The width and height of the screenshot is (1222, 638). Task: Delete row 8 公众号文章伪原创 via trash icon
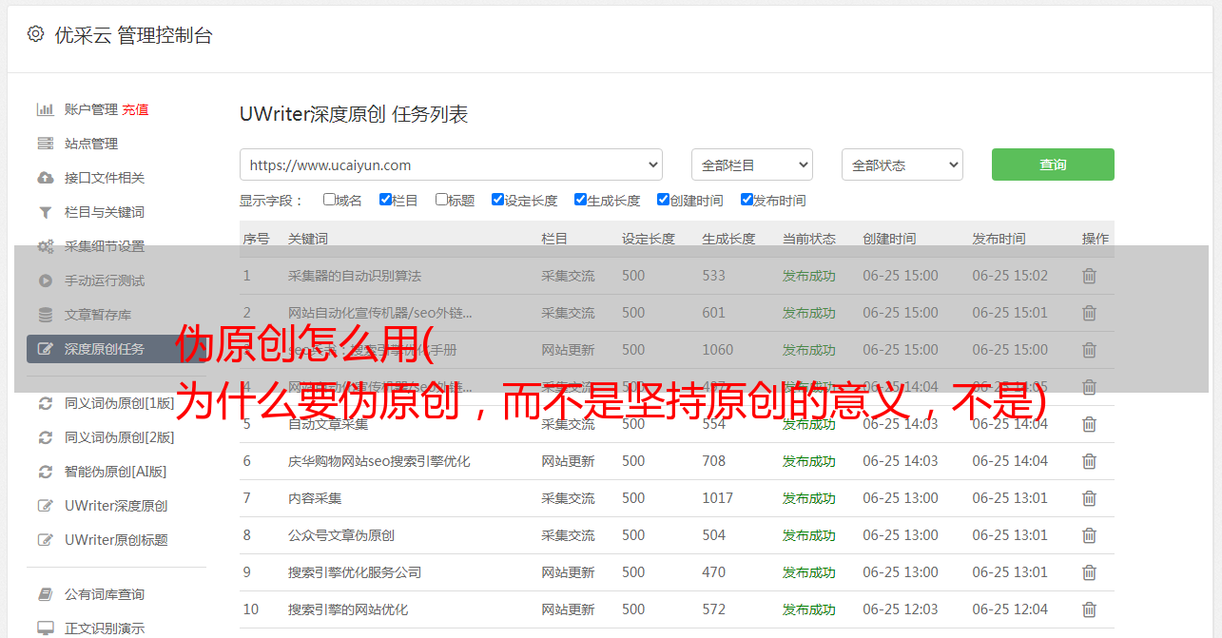[x=1089, y=535]
